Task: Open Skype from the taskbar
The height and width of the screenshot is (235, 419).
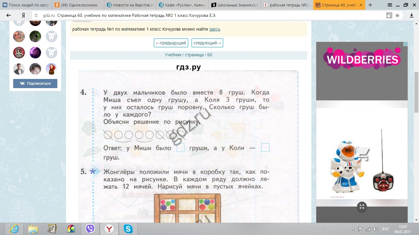Action: point(128,229)
